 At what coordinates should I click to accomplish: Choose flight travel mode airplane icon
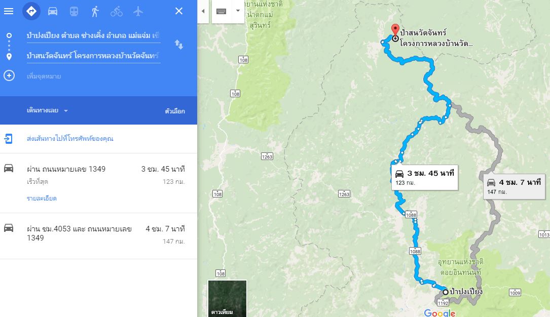[138, 11]
